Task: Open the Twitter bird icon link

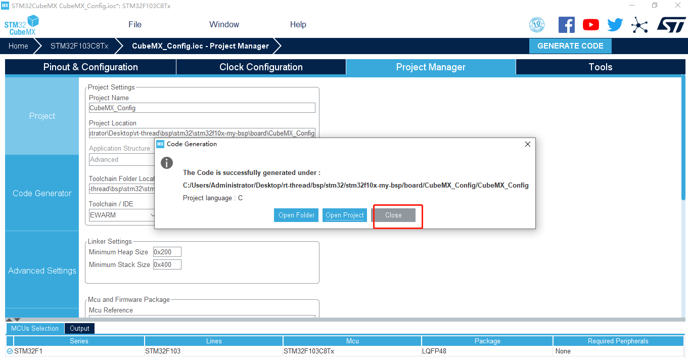Action: pyautogui.click(x=615, y=25)
